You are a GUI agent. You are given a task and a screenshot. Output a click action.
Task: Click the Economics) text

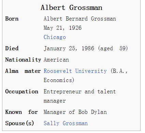pyautogui.click(x=59, y=80)
